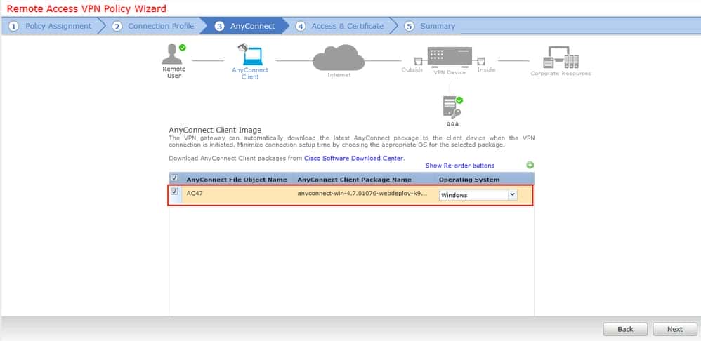Click the Corporate Resources icon

pyautogui.click(x=561, y=58)
